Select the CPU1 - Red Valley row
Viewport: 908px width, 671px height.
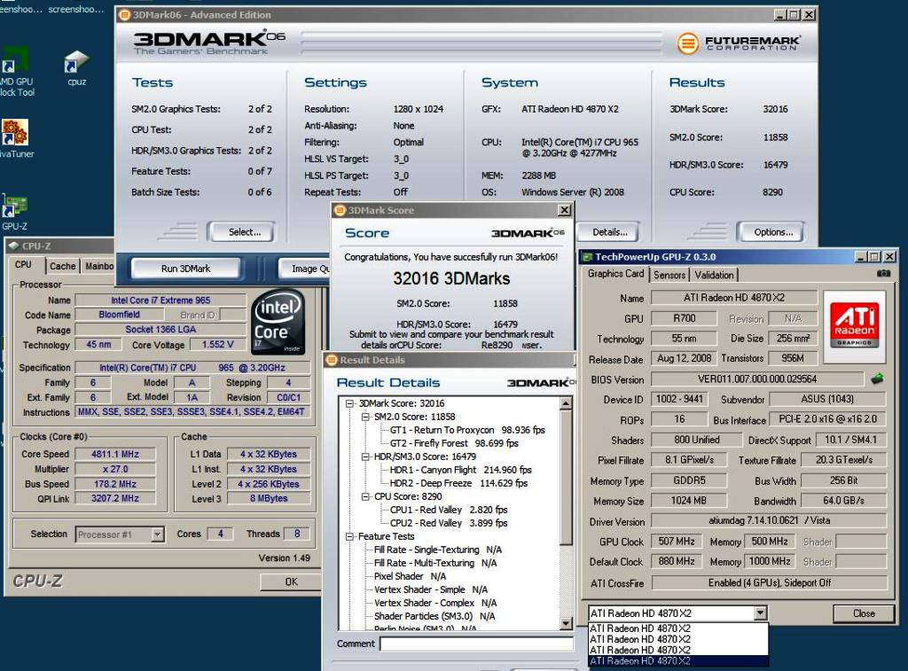[x=448, y=510]
